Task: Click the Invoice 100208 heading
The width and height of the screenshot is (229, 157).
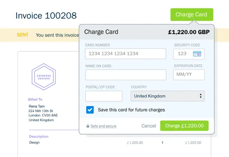Action: click(46, 16)
